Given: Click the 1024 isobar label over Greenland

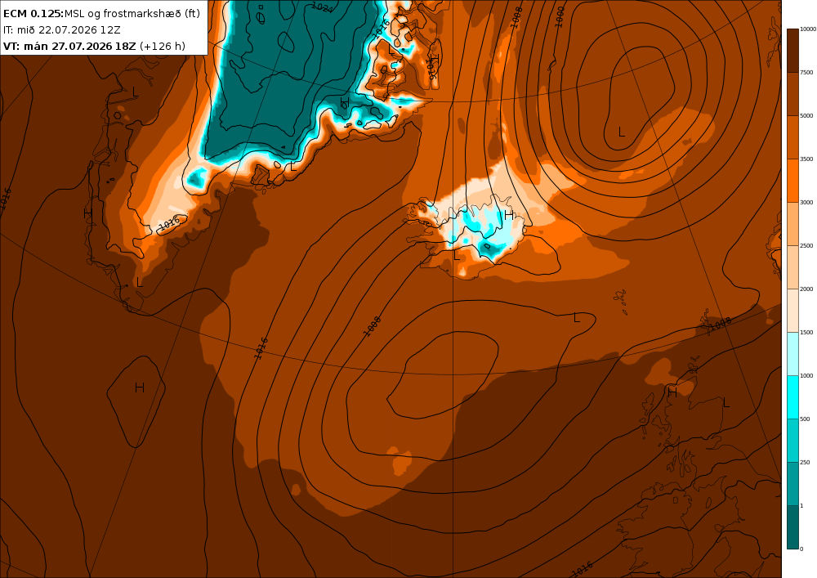Looking at the screenshot, I should (322, 7).
